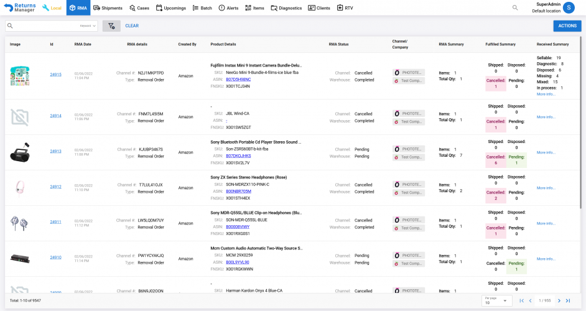This screenshot has height=311, width=586.
Task: Open ASIN link B07DKQJHKS
Action: tap(238, 156)
